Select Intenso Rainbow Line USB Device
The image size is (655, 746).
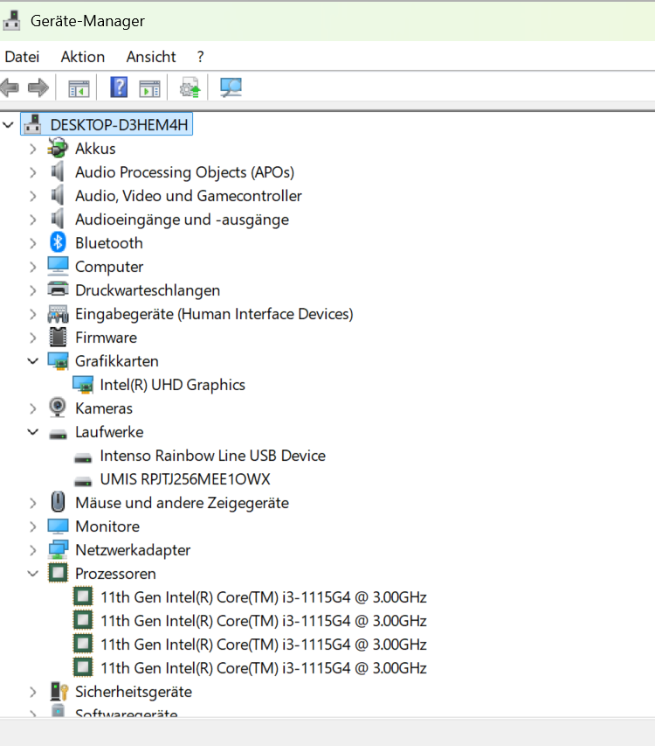click(213, 456)
